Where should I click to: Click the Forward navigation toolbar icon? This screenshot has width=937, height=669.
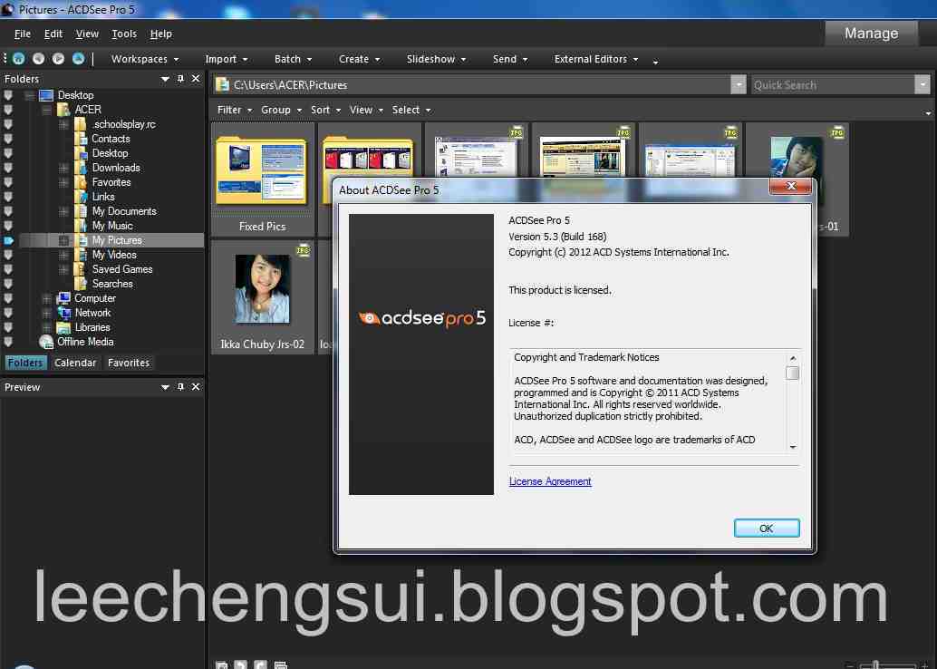pyautogui.click(x=58, y=59)
